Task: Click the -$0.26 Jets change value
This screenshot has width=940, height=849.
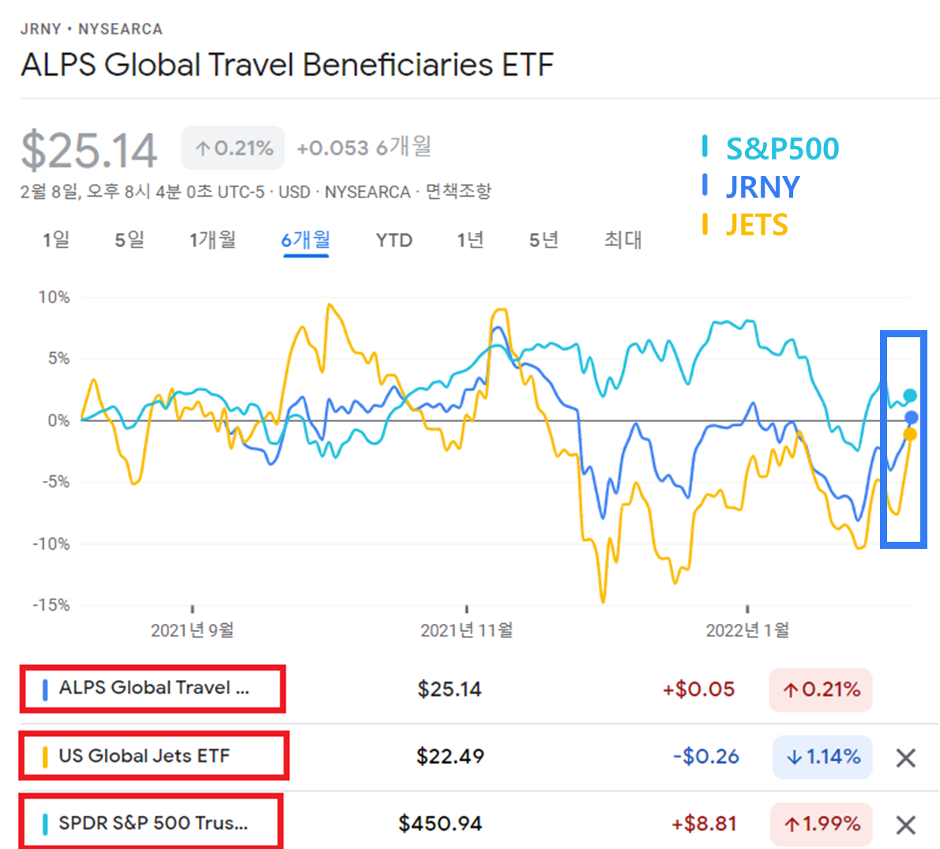Action: point(705,756)
